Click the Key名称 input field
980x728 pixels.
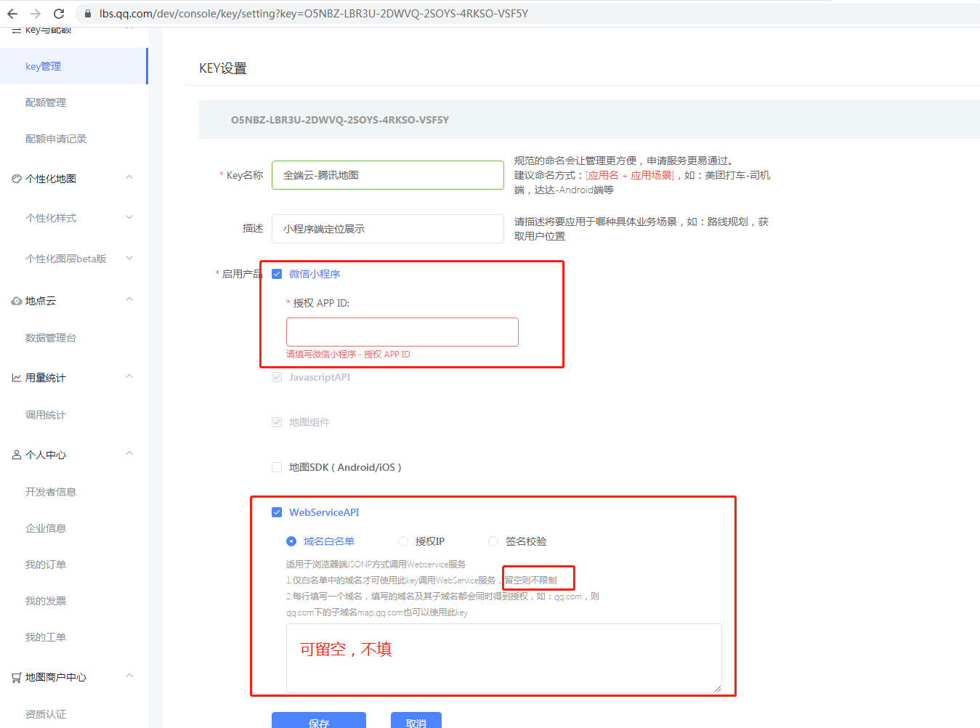point(388,175)
